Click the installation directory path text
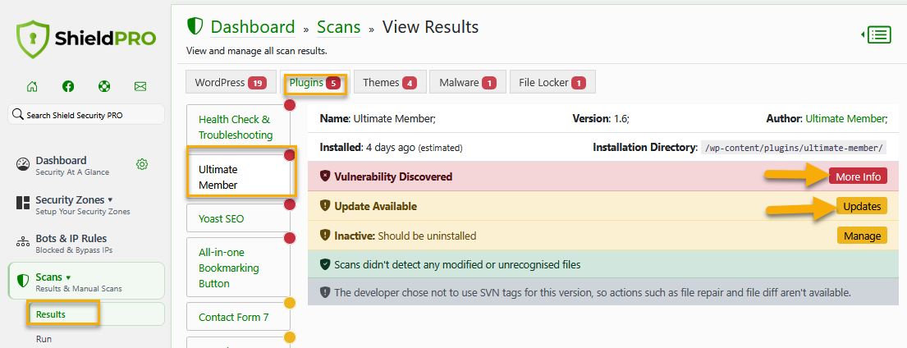The height and width of the screenshot is (348, 907). [794, 148]
